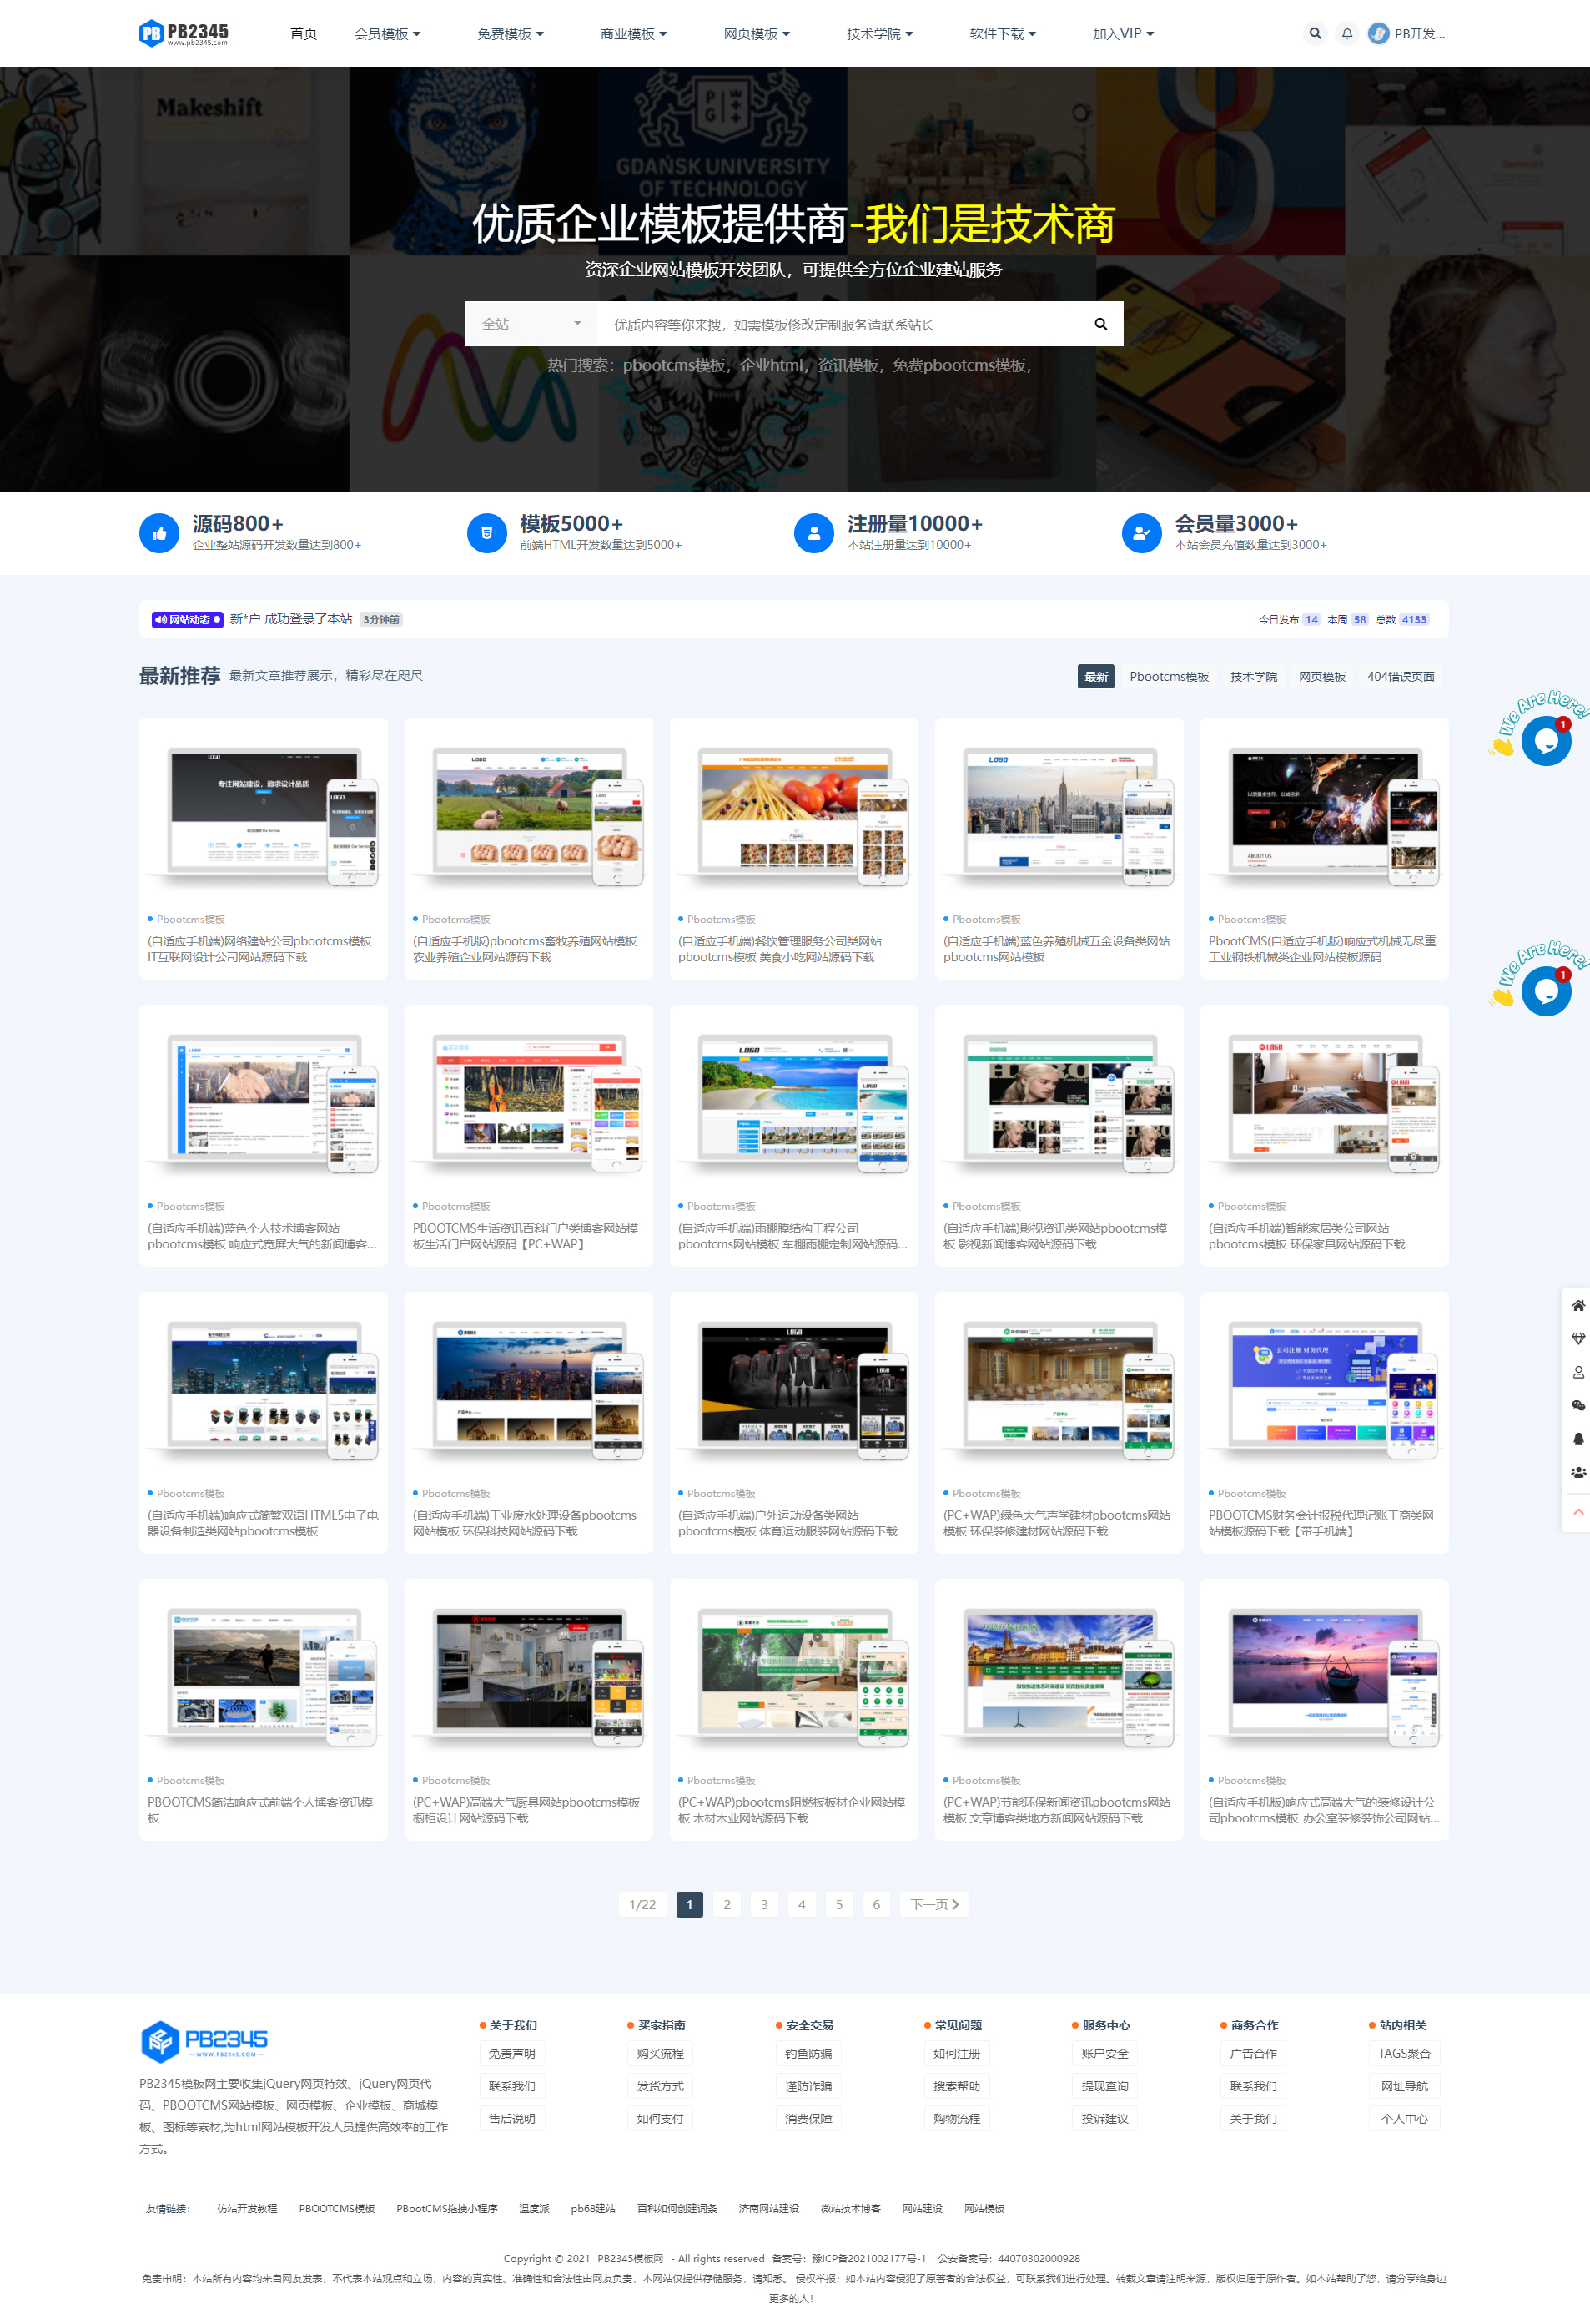Switch to the Pbootcms模板 filter tab
Image resolution: width=1590 pixels, height=2324 pixels.
[1170, 677]
